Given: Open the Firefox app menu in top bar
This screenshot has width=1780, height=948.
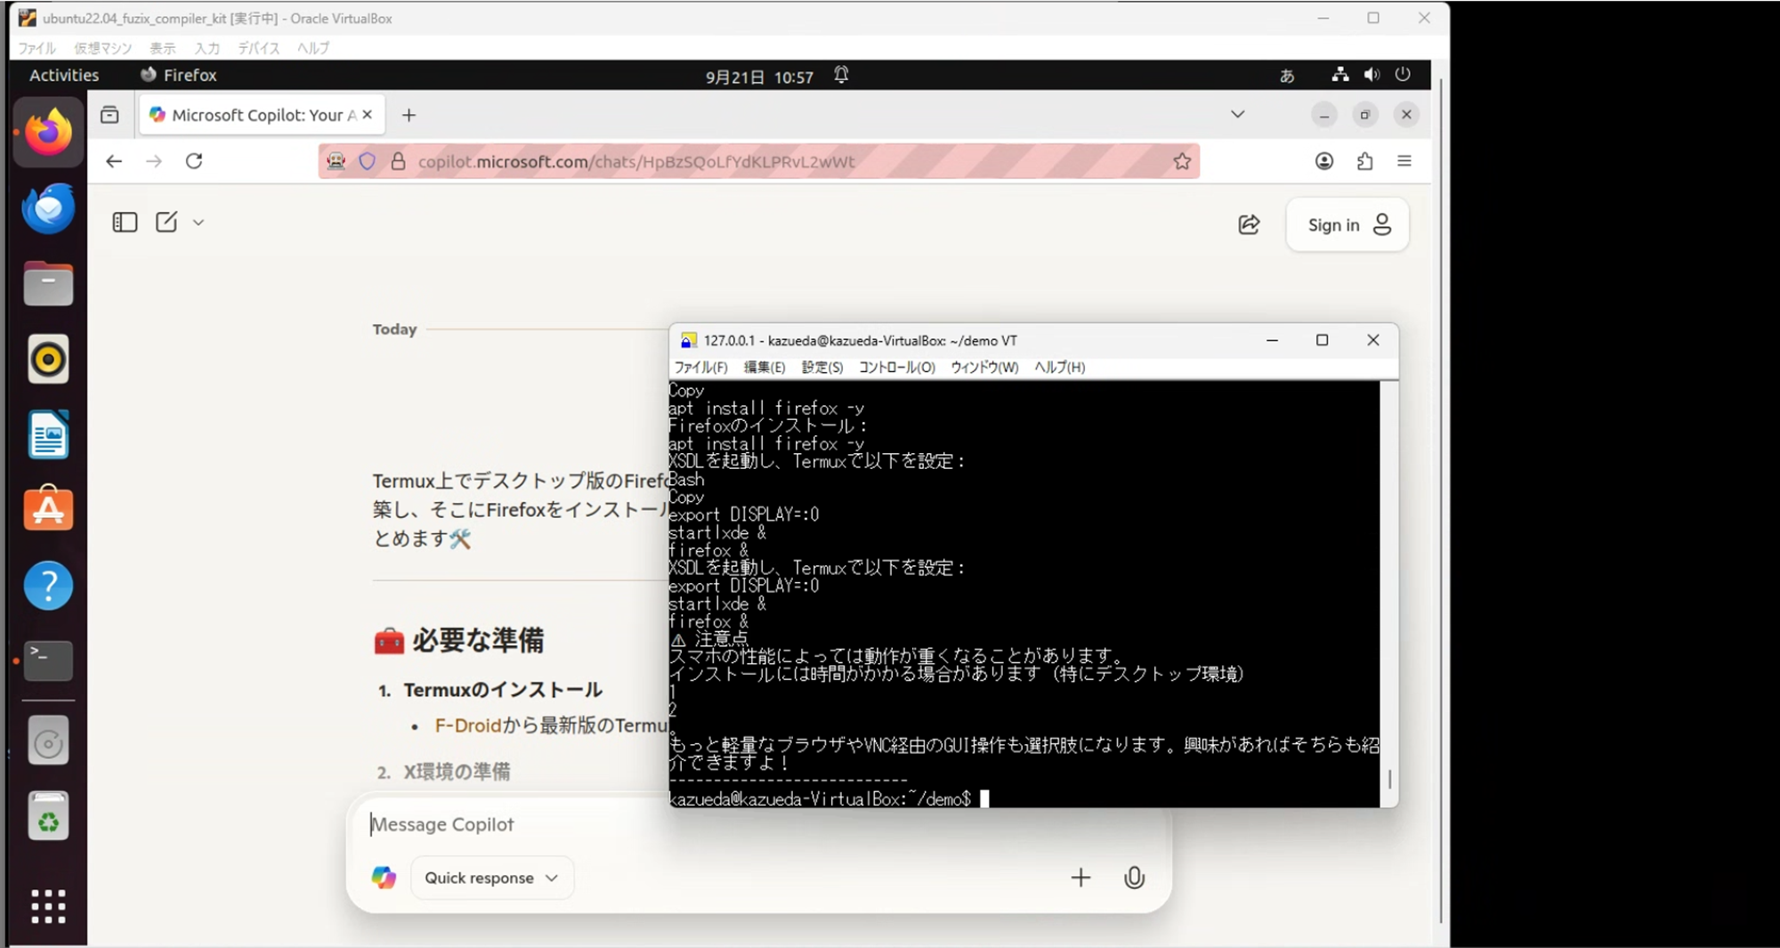Looking at the screenshot, I should tap(178, 76).
